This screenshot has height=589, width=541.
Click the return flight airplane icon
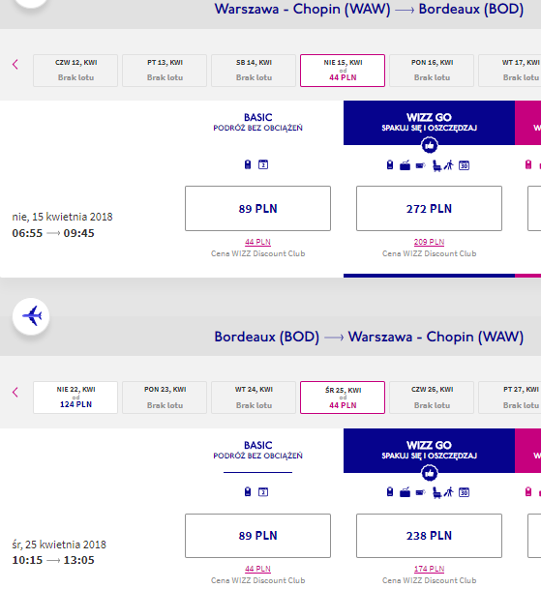tap(31, 316)
